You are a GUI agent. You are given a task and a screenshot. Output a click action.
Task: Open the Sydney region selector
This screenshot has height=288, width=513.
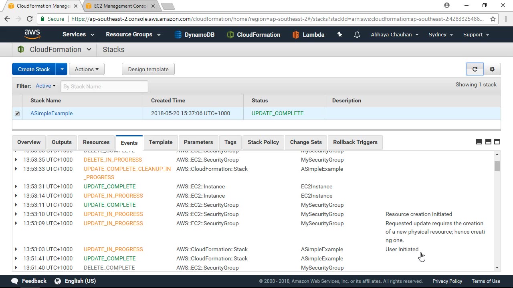(441, 34)
